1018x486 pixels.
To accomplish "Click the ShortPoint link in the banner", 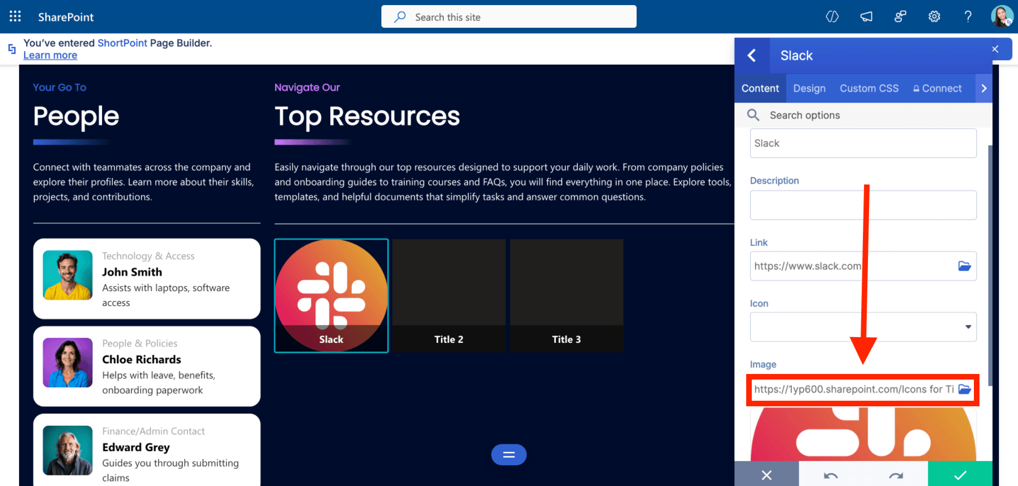I will pyautogui.click(x=122, y=43).
